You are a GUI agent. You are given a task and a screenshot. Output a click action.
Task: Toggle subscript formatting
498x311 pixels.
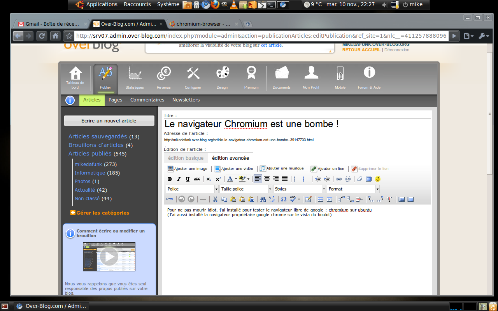[x=209, y=179]
